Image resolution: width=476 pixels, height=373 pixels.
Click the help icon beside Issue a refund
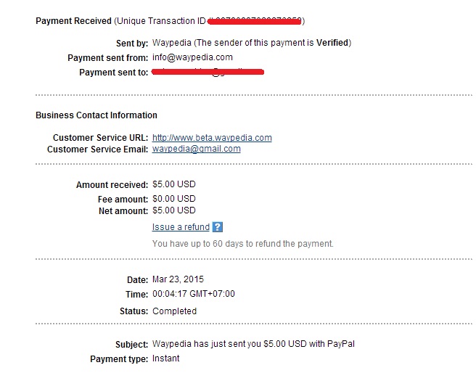coord(218,227)
